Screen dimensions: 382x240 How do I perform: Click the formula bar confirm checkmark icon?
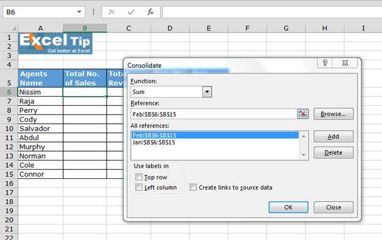tap(131, 12)
